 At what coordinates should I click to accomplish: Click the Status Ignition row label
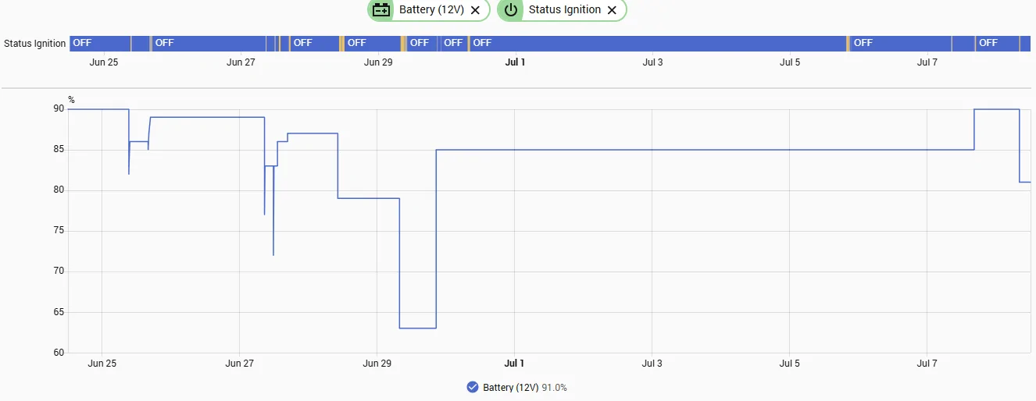[35, 44]
